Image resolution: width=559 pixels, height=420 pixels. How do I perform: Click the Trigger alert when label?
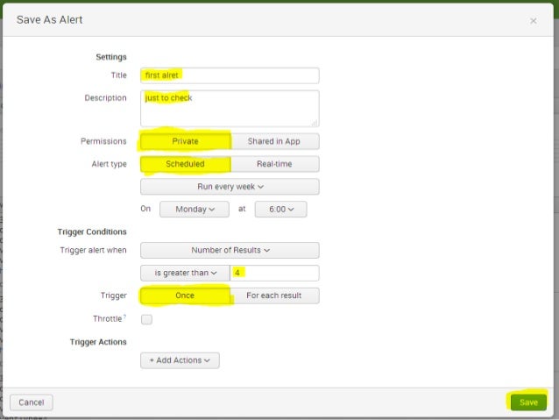94,250
